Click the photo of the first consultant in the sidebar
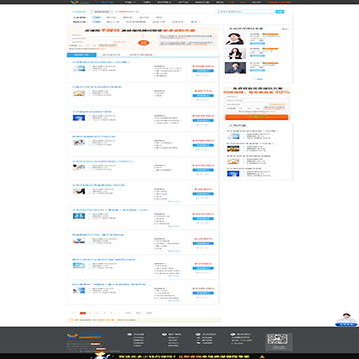The image size is (359, 359). tap(236, 39)
